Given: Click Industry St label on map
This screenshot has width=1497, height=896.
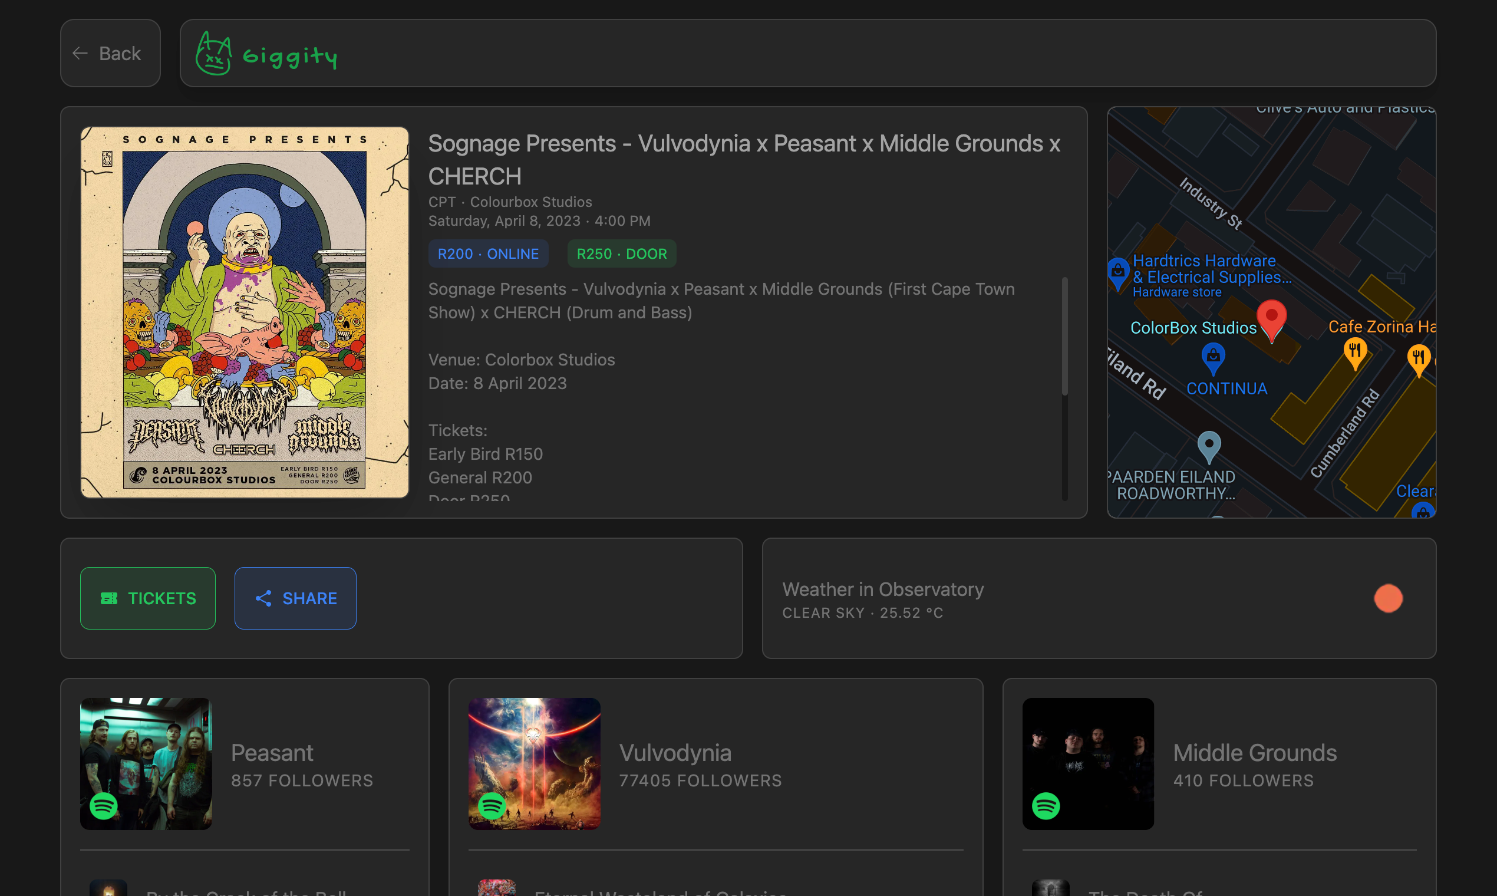Looking at the screenshot, I should point(1211,203).
